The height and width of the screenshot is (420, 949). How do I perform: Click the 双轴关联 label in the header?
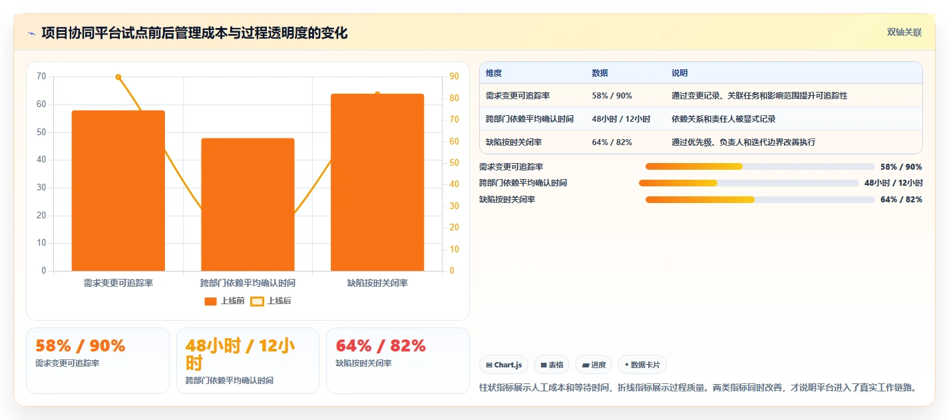click(x=904, y=33)
